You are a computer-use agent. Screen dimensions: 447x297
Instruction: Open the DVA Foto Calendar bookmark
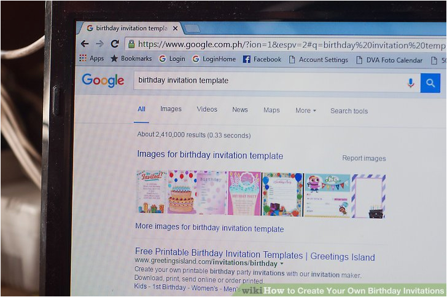[x=389, y=60]
